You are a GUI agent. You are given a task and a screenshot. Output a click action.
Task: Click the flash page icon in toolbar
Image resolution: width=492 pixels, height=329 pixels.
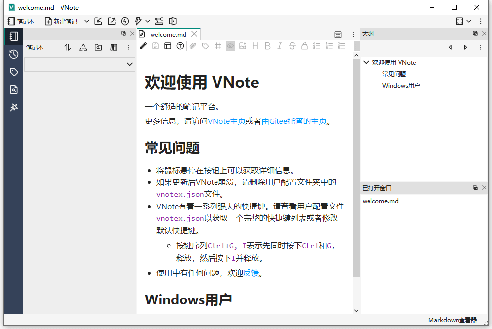(125, 21)
